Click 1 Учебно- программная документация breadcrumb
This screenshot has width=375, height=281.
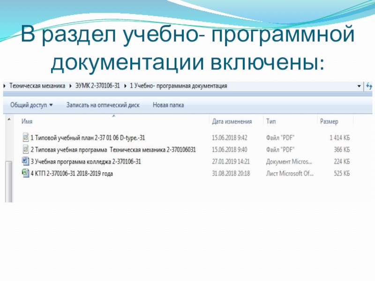179,86
